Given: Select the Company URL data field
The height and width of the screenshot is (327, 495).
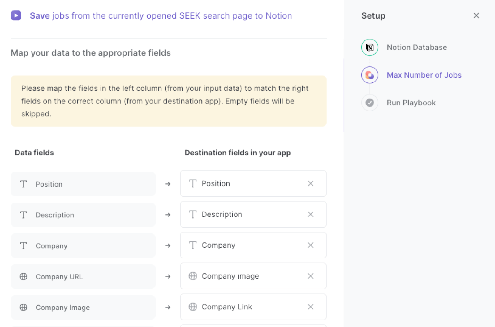Looking at the screenshot, I should tap(83, 277).
